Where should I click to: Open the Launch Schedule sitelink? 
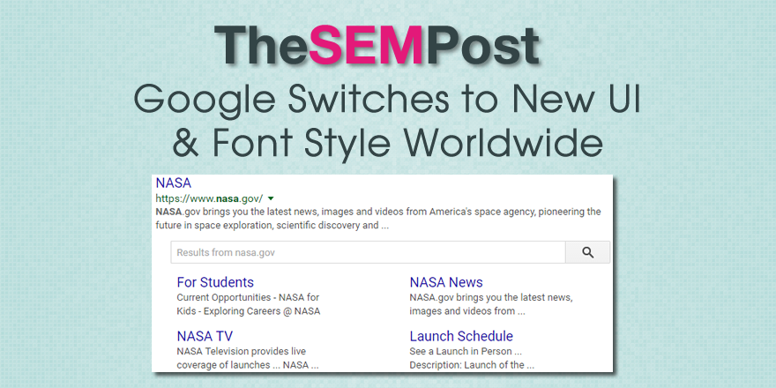click(461, 336)
